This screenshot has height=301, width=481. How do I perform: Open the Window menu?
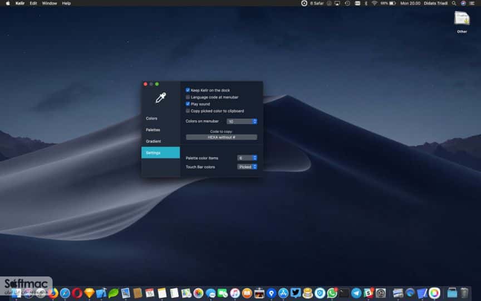(x=50, y=3)
